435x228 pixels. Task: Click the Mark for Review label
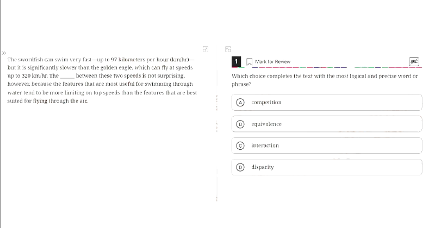tap(273, 61)
